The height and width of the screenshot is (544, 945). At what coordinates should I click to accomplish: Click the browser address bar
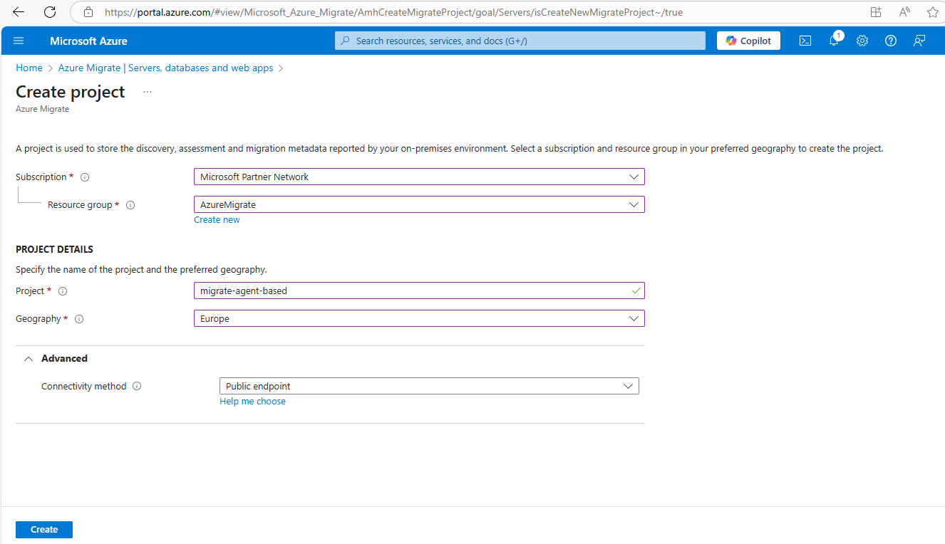(393, 12)
